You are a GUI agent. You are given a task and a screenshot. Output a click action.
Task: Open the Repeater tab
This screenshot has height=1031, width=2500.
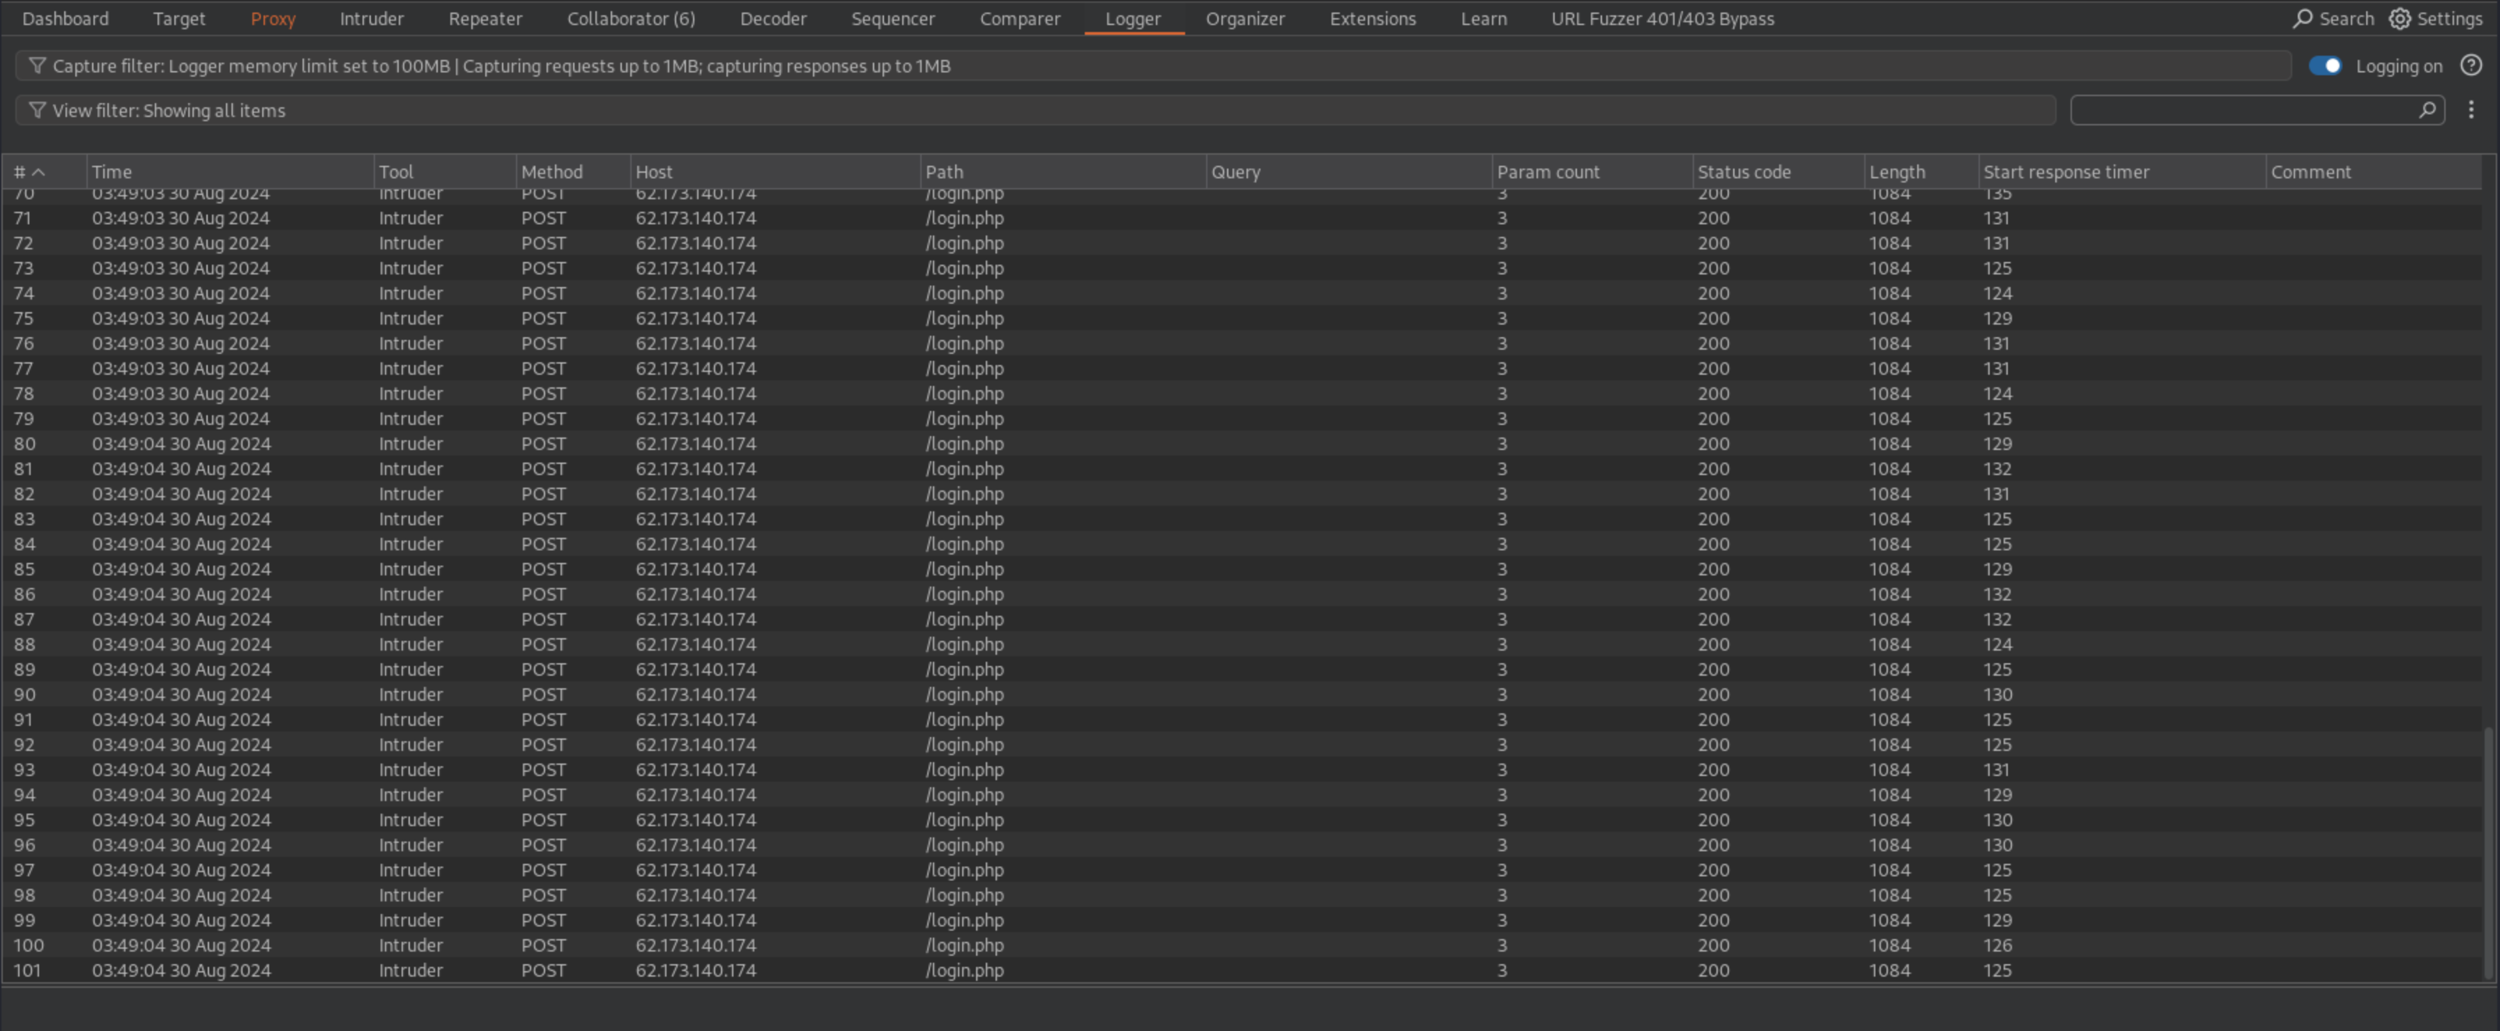[485, 18]
